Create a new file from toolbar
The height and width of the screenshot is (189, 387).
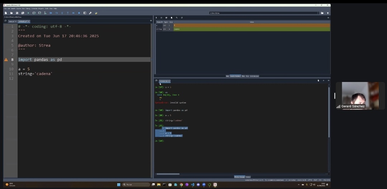click(x=6, y=13)
